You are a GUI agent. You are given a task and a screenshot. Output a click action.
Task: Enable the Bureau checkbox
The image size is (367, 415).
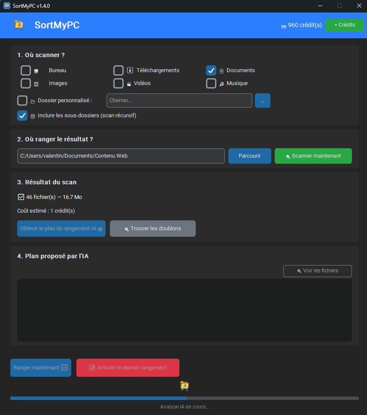click(26, 70)
